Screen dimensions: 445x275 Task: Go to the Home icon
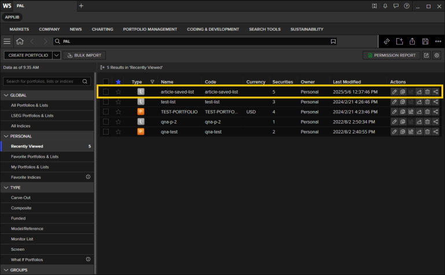(20, 42)
